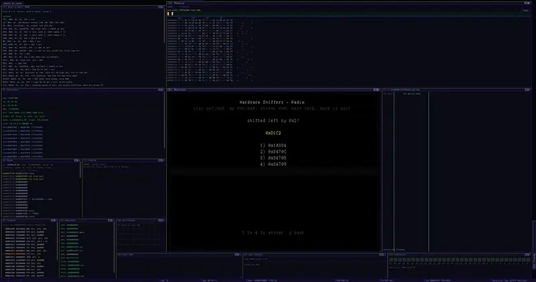
Task: Click the Program panel header control icon
Action: (53, 221)
